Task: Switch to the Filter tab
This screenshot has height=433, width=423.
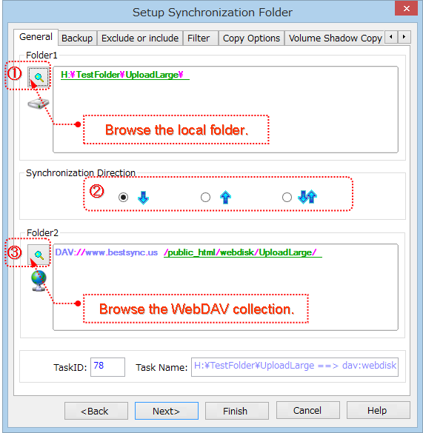Action: (201, 38)
